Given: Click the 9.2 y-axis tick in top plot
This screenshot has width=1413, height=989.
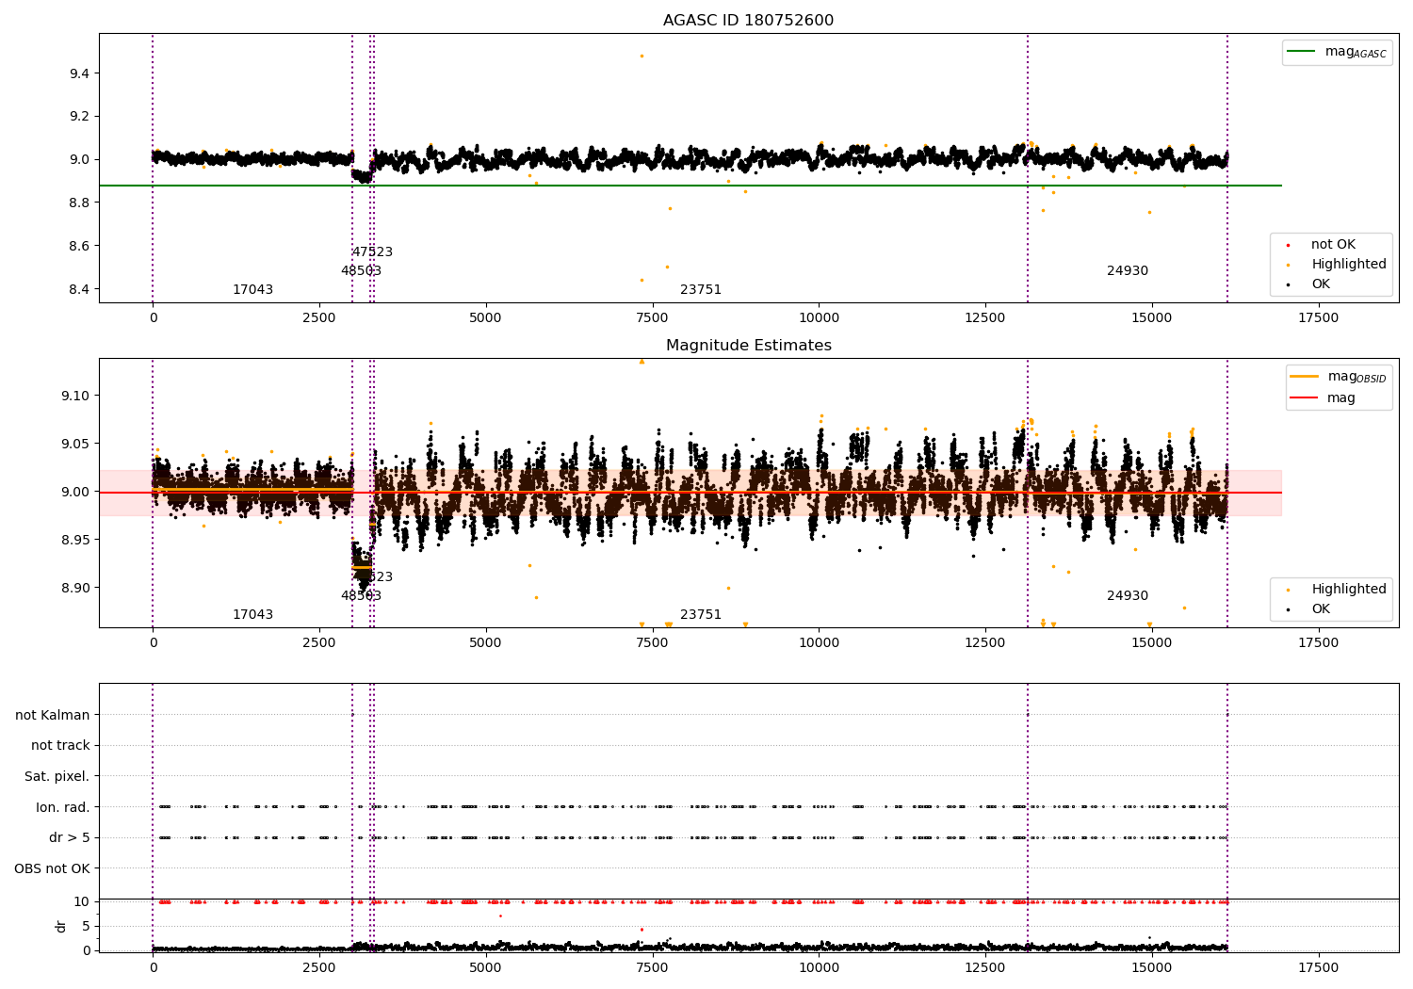Looking at the screenshot, I should tap(78, 117).
